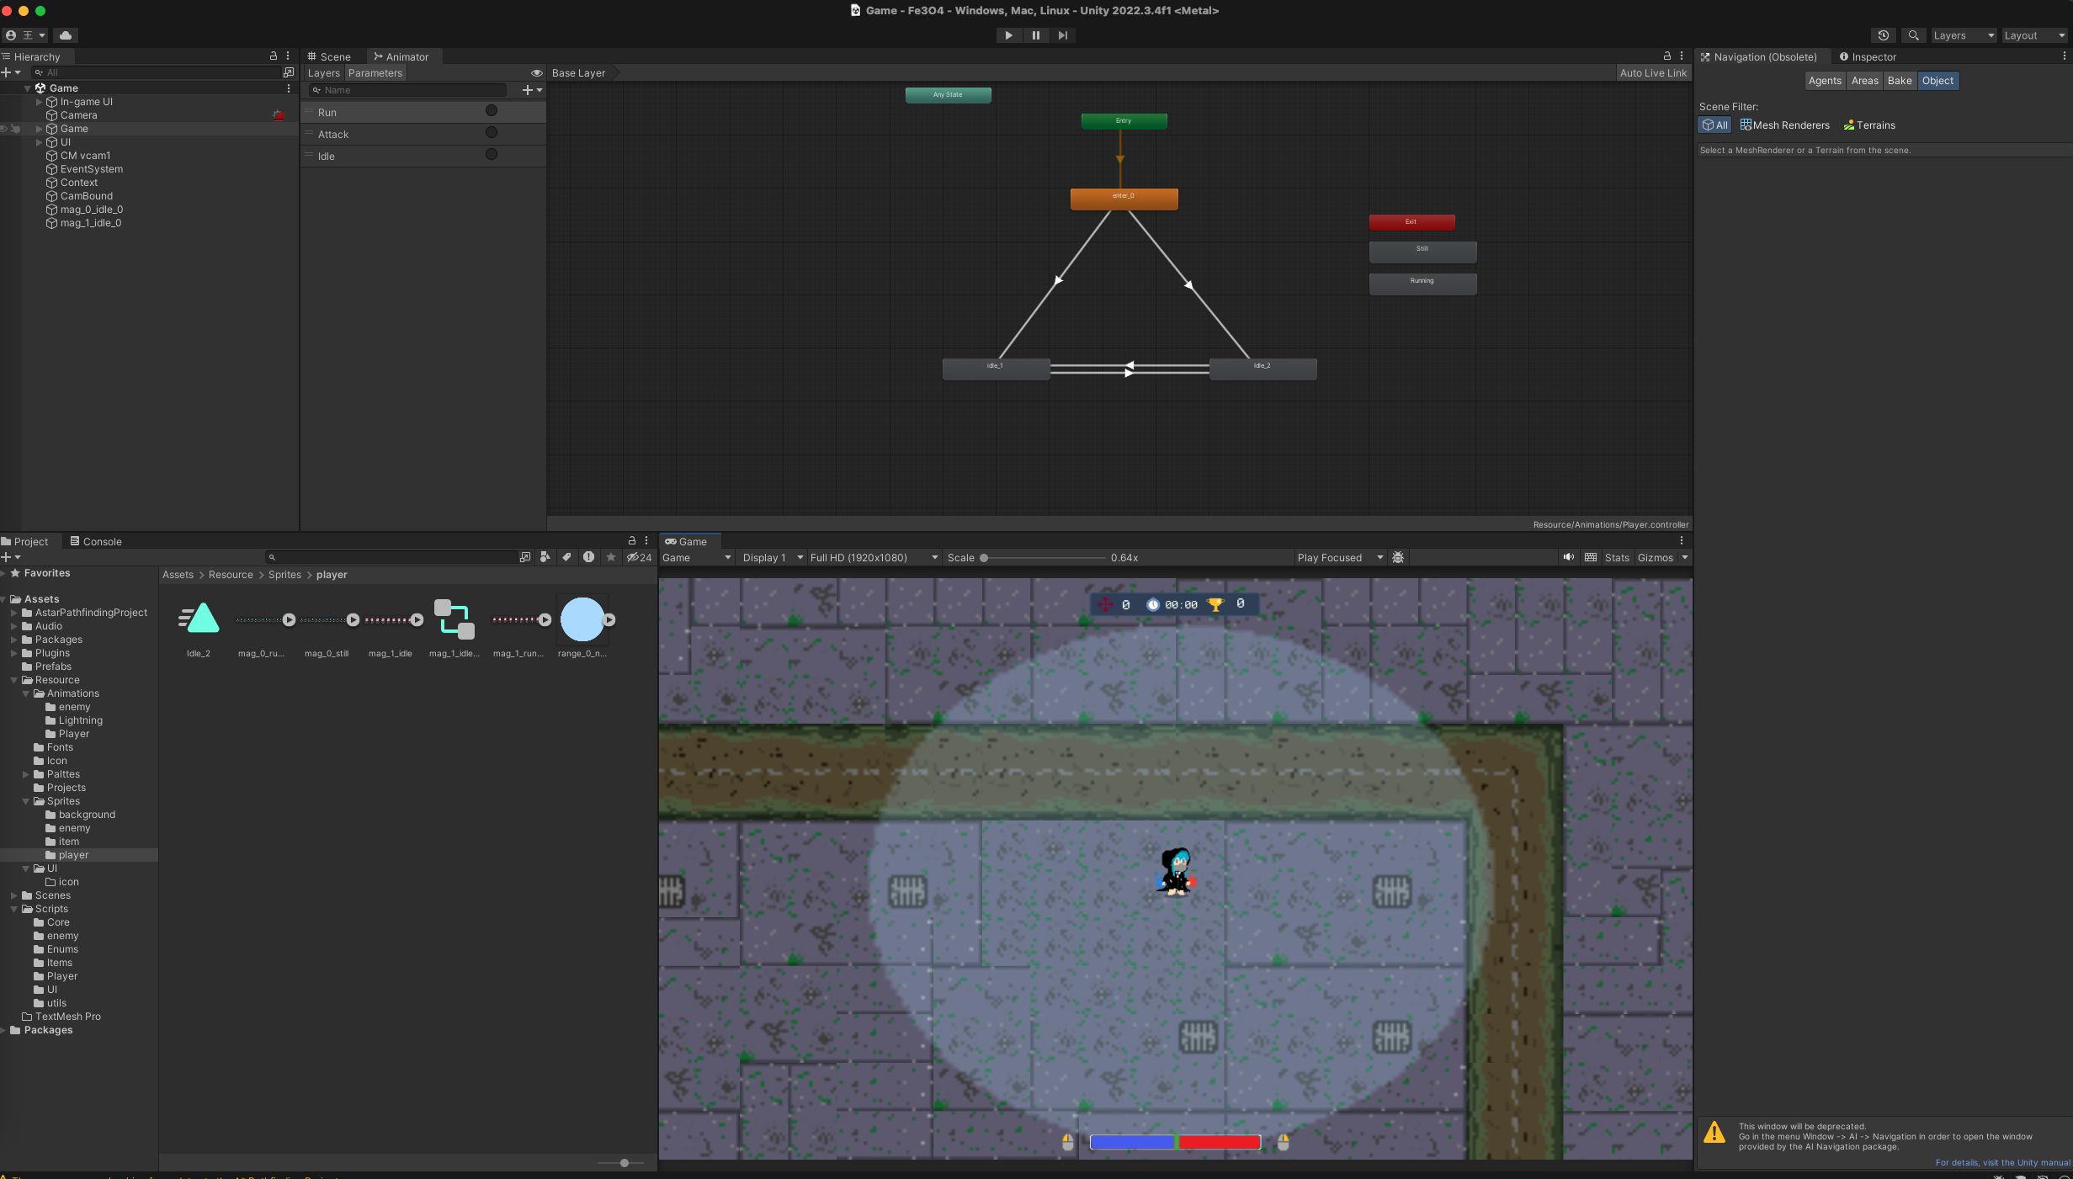Image resolution: width=2073 pixels, height=1179 pixels.
Task: Click the Base Layer breadcrumb
Action: click(x=578, y=73)
